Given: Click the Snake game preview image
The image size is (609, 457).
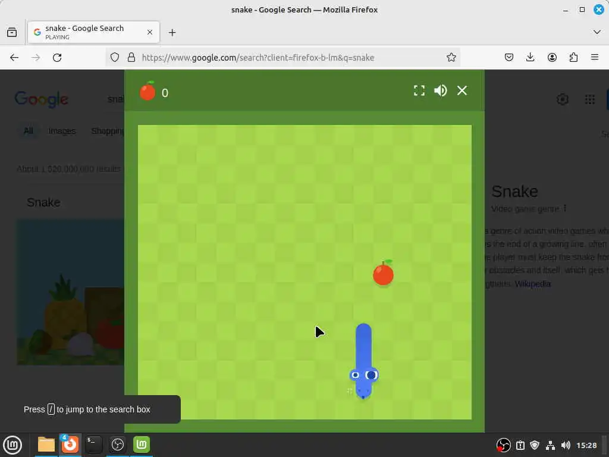Looking at the screenshot, I should click(x=71, y=292).
